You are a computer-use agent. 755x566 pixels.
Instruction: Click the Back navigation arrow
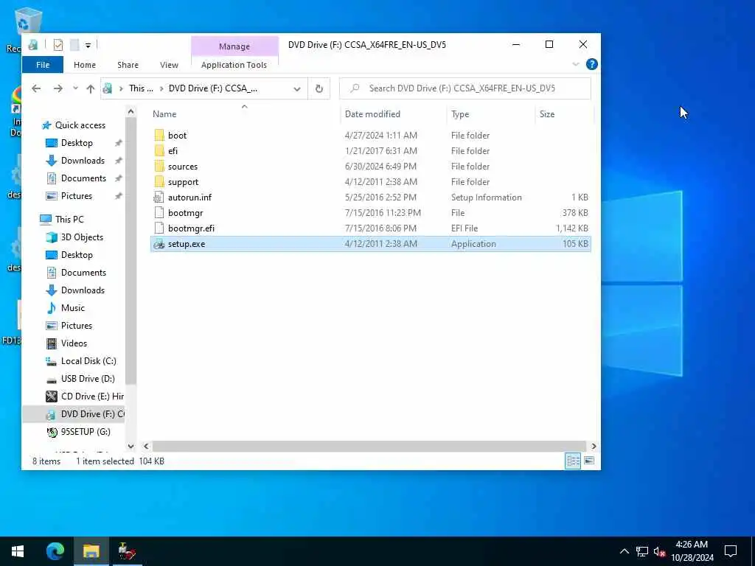pos(36,88)
